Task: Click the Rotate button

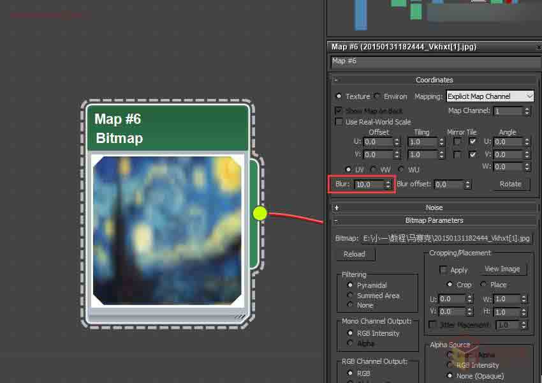Action: (510, 184)
